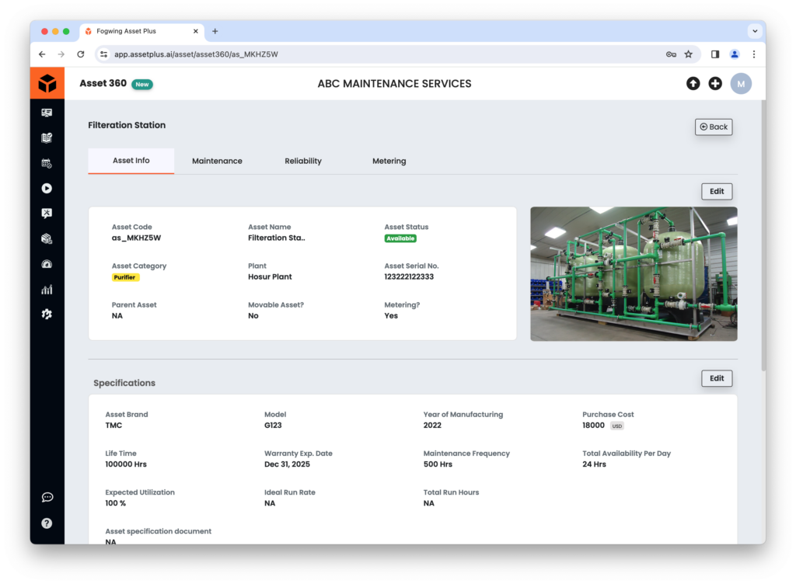Image resolution: width=796 pixels, height=584 pixels.
Task: Select the Asset Info tab
Action: (131, 161)
